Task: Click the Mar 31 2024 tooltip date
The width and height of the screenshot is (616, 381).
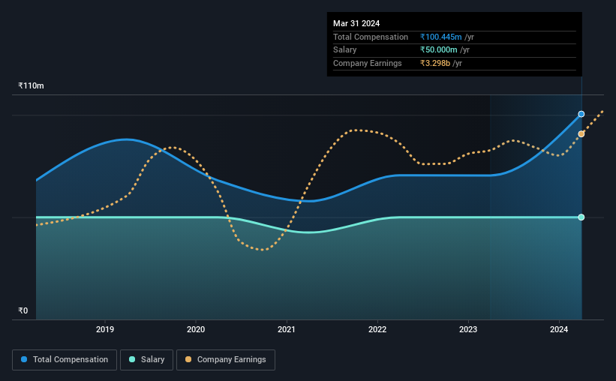Action: click(356, 23)
